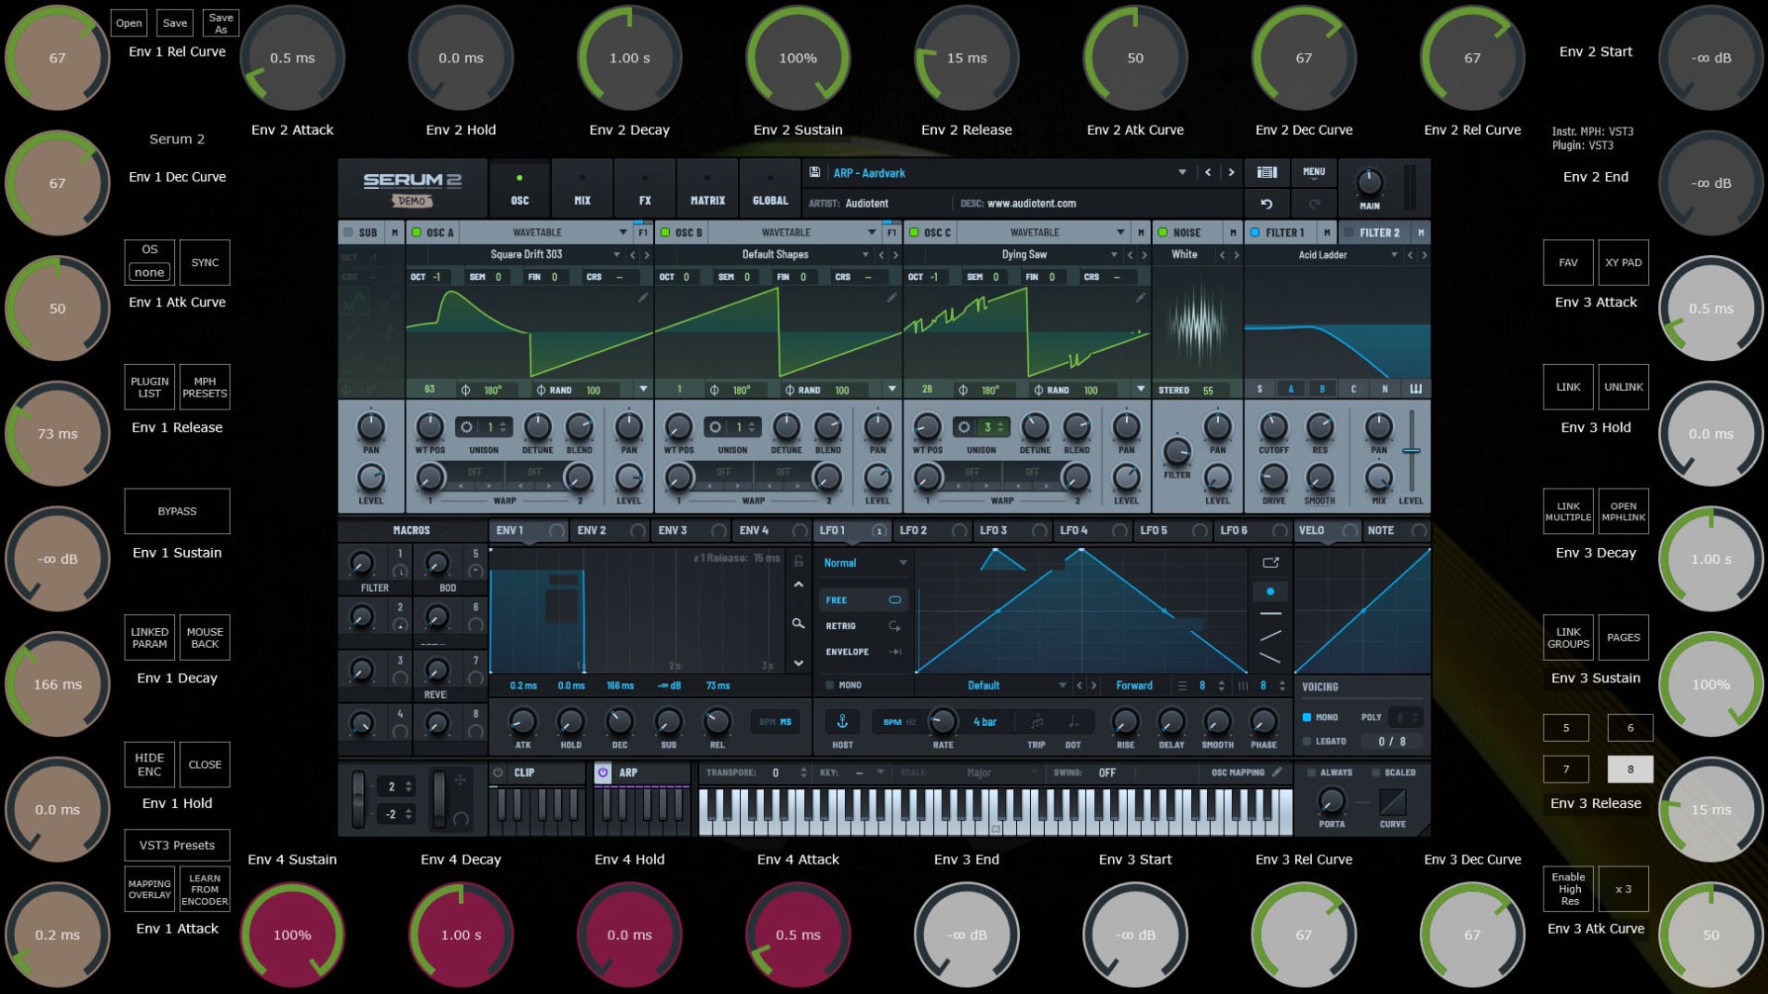Switch to the MIX tab

(583, 189)
